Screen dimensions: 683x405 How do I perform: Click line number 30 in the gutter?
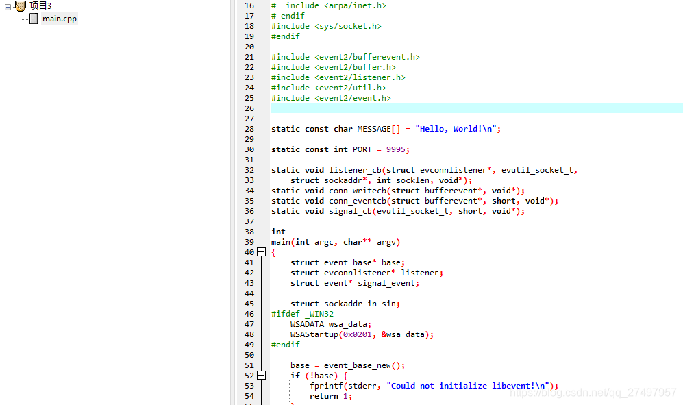[249, 149]
